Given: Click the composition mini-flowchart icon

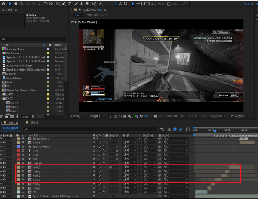Looking at the screenshot, I should pyautogui.click(x=162, y=129).
